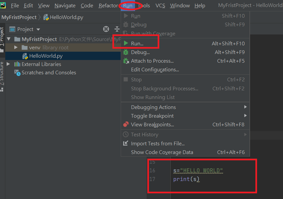Screen dimensions: 283x199
Task: Click line number 16 in the editor gutter
Action: pos(153,170)
